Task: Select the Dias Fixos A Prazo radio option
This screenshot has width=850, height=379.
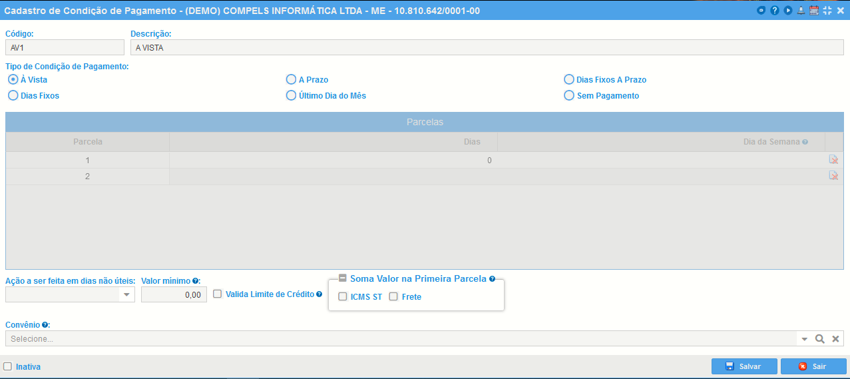Action: coord(569,79)
